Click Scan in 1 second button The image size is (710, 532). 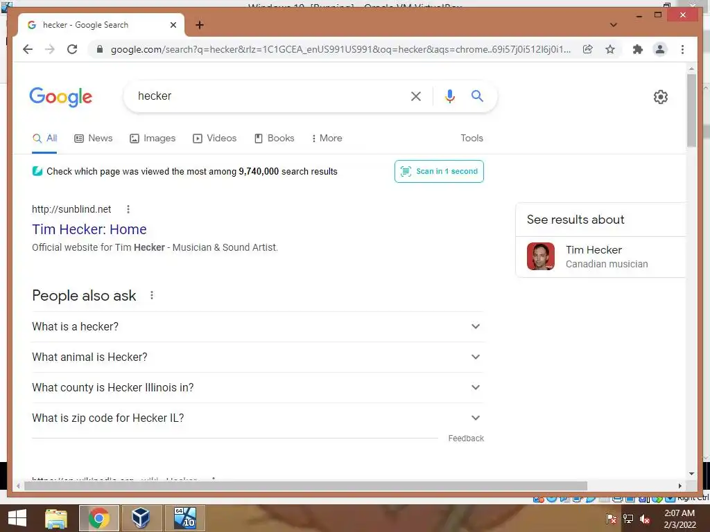tap(439, 172)
